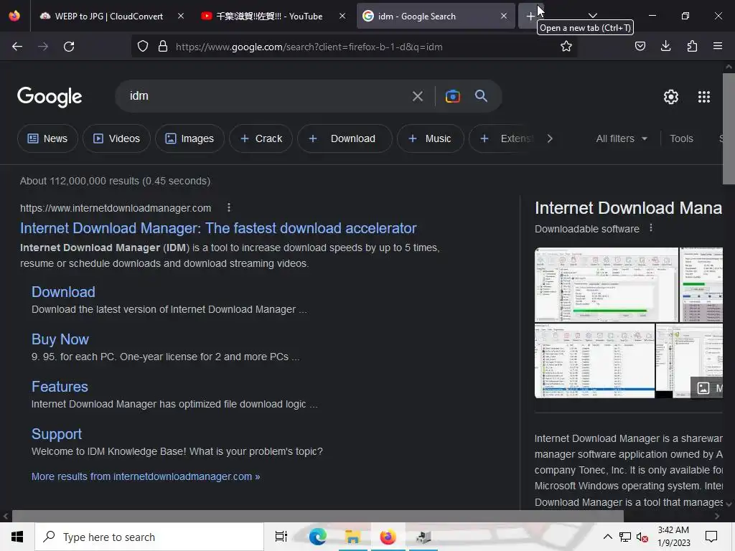Click the Firefox taskbar icon
This screenshot has height=551, width=735.
tap(388, 537)
